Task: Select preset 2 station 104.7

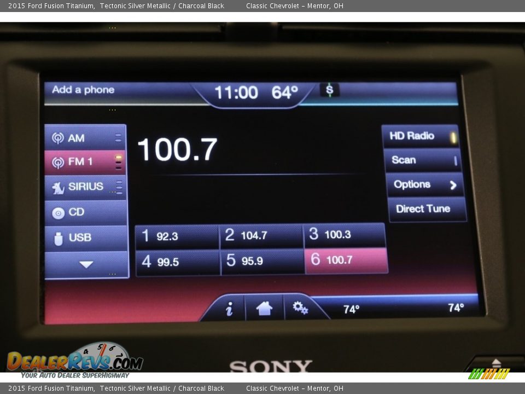Action: tap(261, 236)
